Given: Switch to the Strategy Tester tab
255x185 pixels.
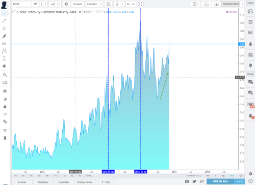Looking at the screenshot, I should tap(85, 182).
